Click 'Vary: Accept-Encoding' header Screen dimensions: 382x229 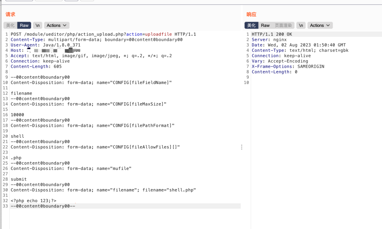(280, 61)
